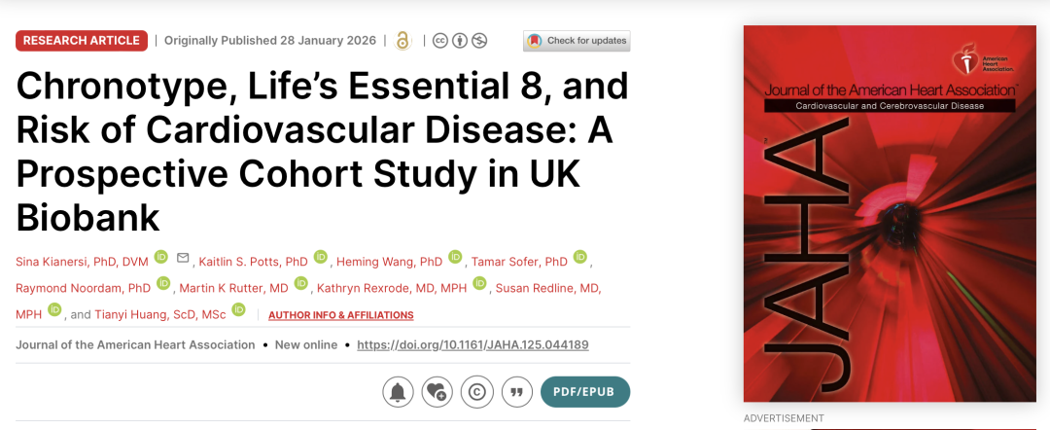Click the Creative Commons license icons
Viewport: 1050px width, 430px height.
tap(460, 41)
